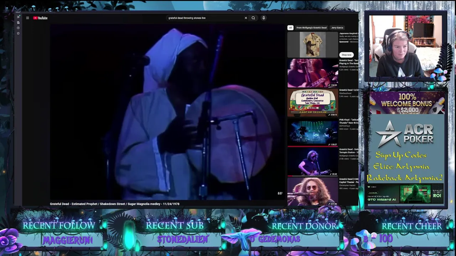Image resolution: width=456 pixels, height=256 pixels.
Task: Click the 'Rakeback: Arlynnia2' code text
Action: click(x=405, y=177)
